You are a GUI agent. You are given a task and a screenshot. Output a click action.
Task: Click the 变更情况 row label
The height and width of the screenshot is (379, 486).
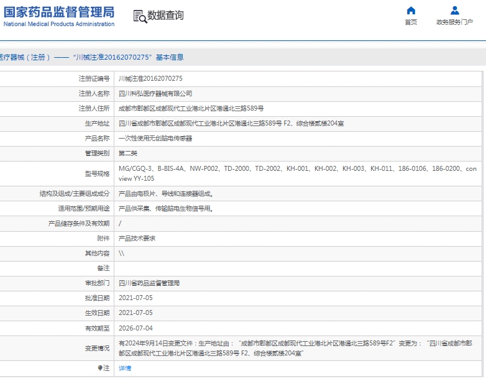tap(98, 349)
